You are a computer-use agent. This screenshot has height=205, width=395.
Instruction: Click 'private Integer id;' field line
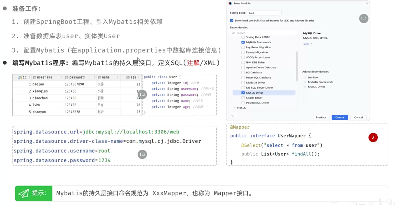(x=175, y=83)
